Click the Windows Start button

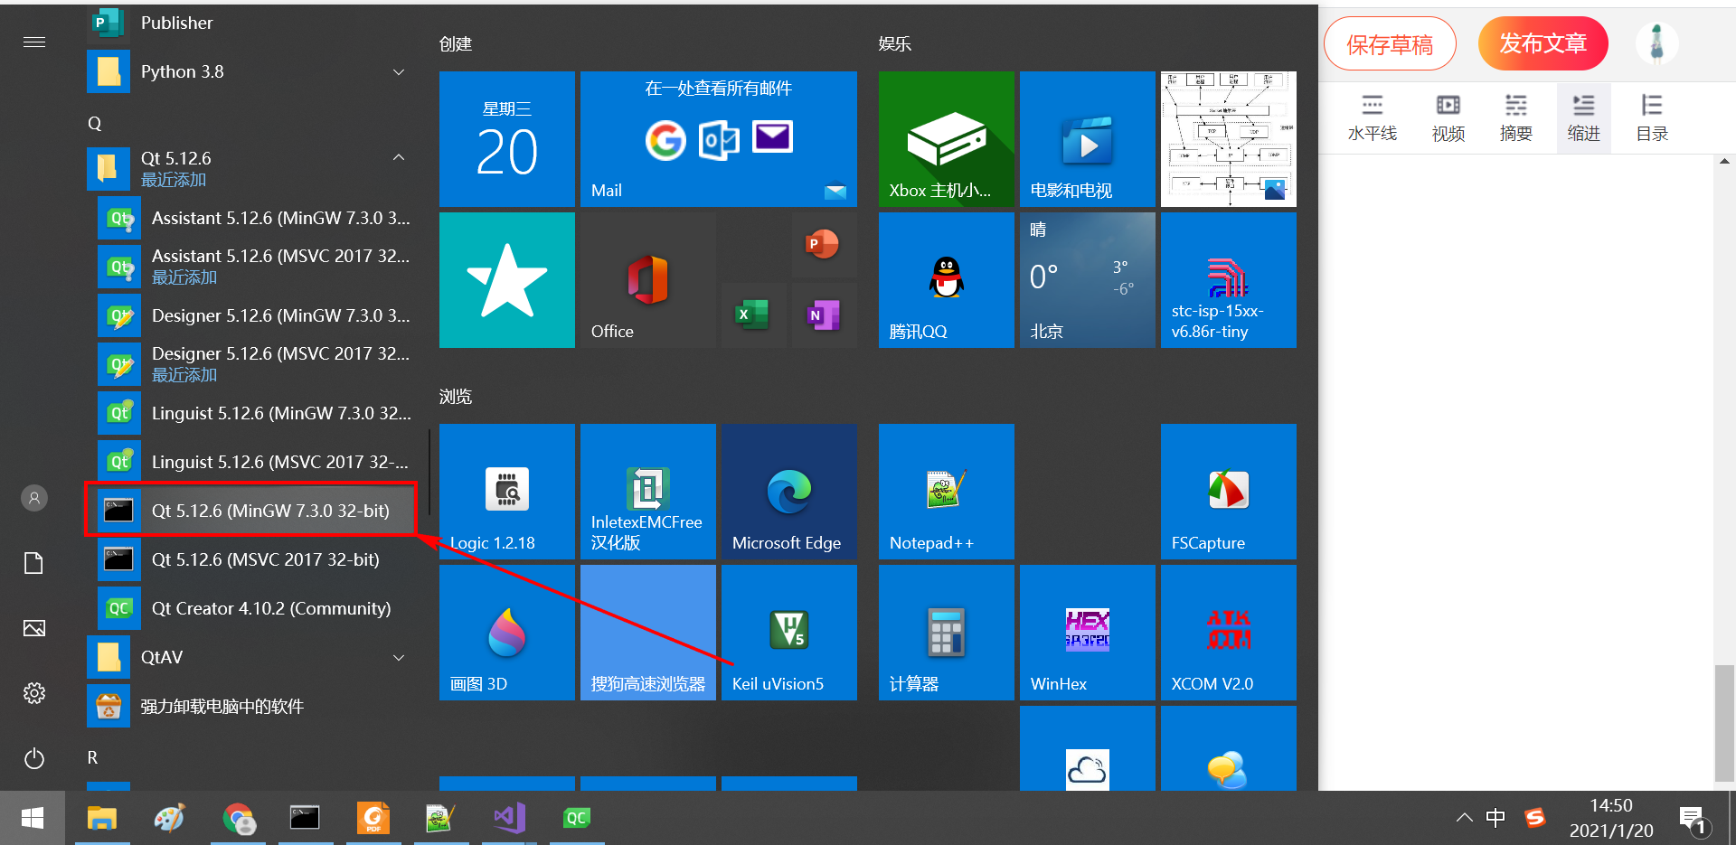[x=33, y=818]
